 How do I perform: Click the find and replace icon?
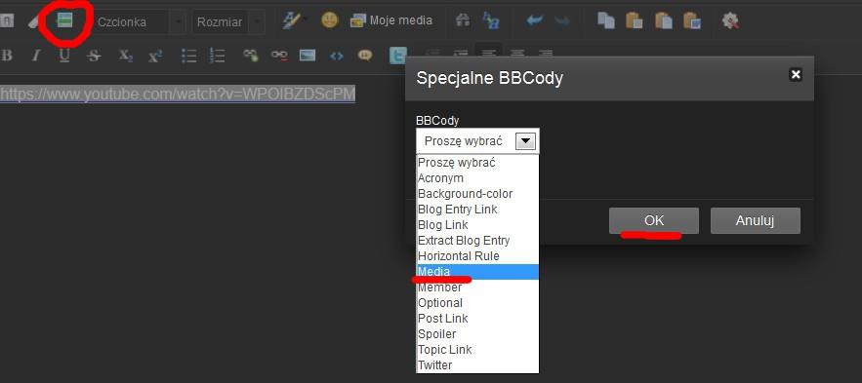click(490, 20)
